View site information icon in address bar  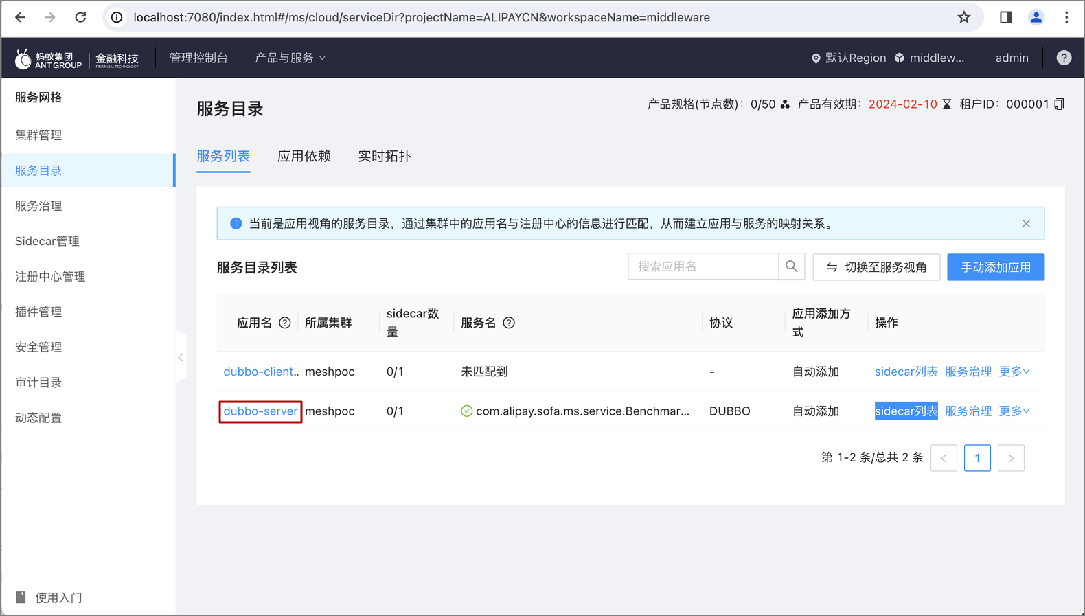117,17
